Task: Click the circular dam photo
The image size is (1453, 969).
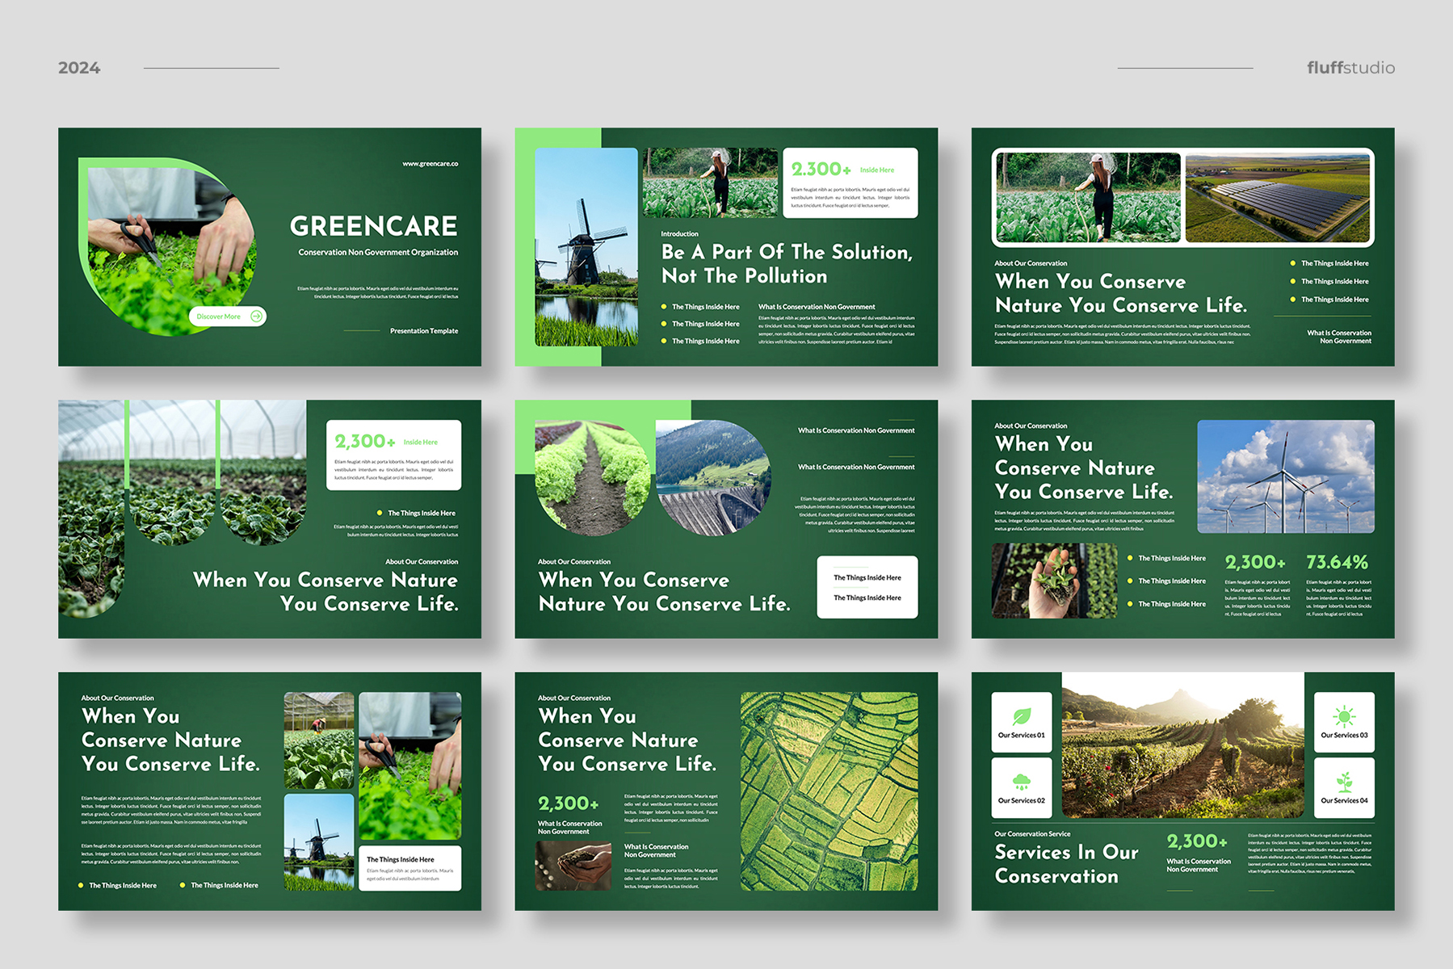Action: point(712,477)
